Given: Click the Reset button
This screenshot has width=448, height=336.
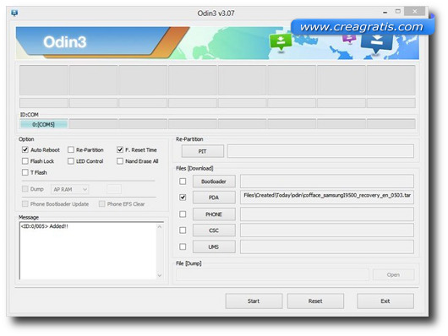Looking at the screenshot, I should click(x=315, y=301).
